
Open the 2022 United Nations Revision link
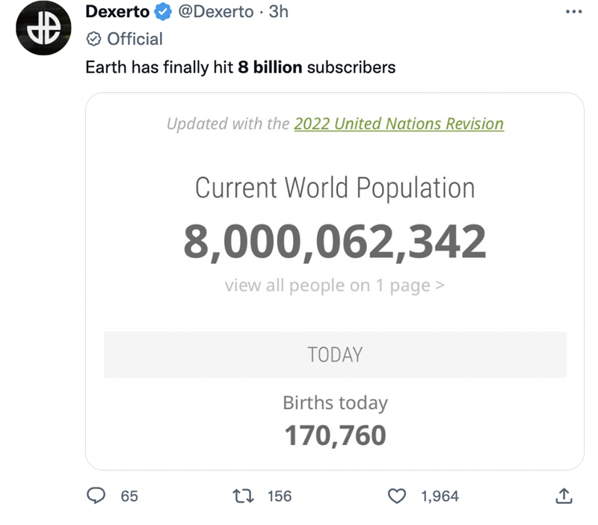point(398,123)
